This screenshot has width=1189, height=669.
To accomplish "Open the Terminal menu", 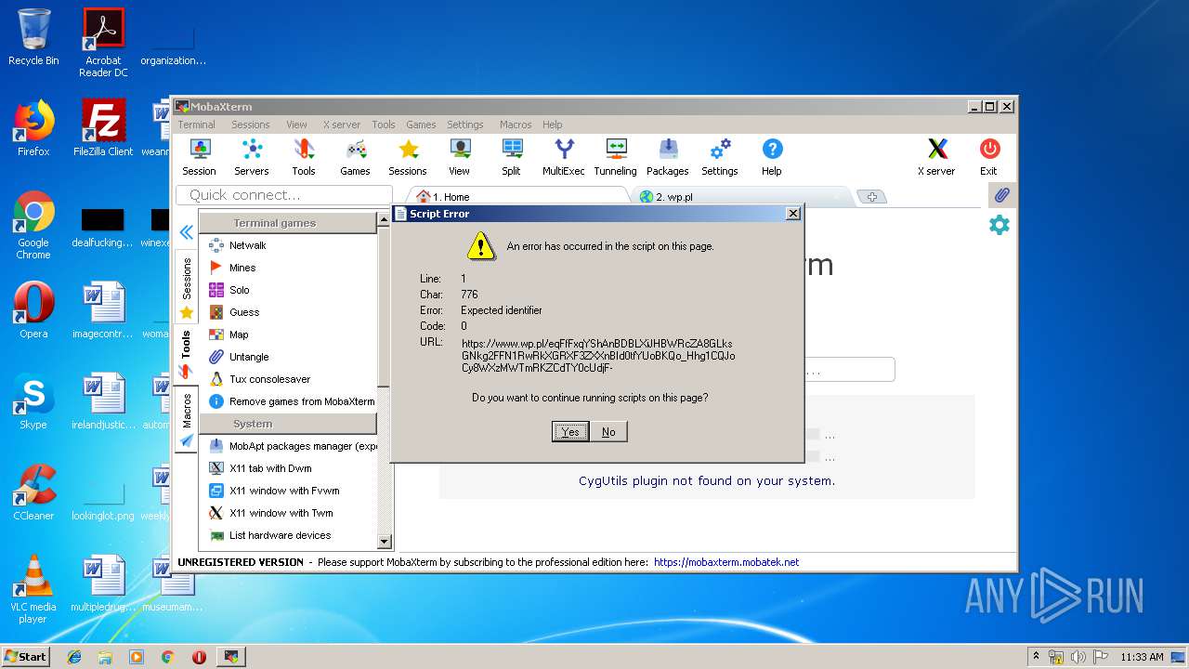I will [197, 125].
